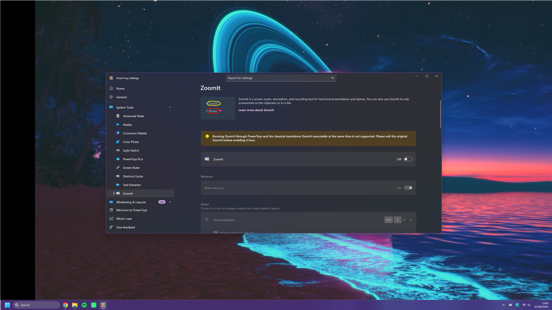Open Spotify from the taskbar
This screenshot has width=552, height=310.
(84, 305)
